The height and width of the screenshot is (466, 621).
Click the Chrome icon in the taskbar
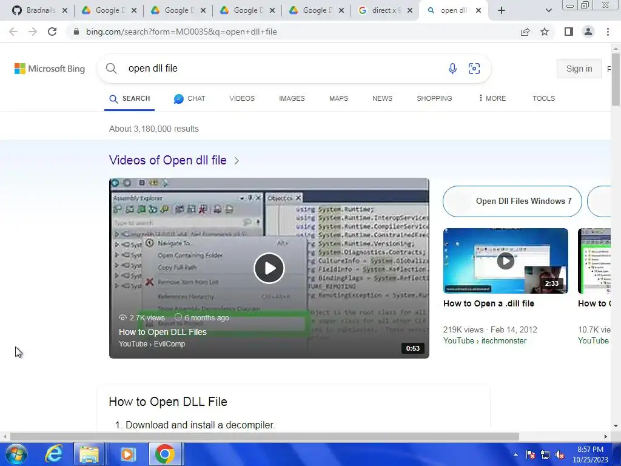(x=165, y=454)
